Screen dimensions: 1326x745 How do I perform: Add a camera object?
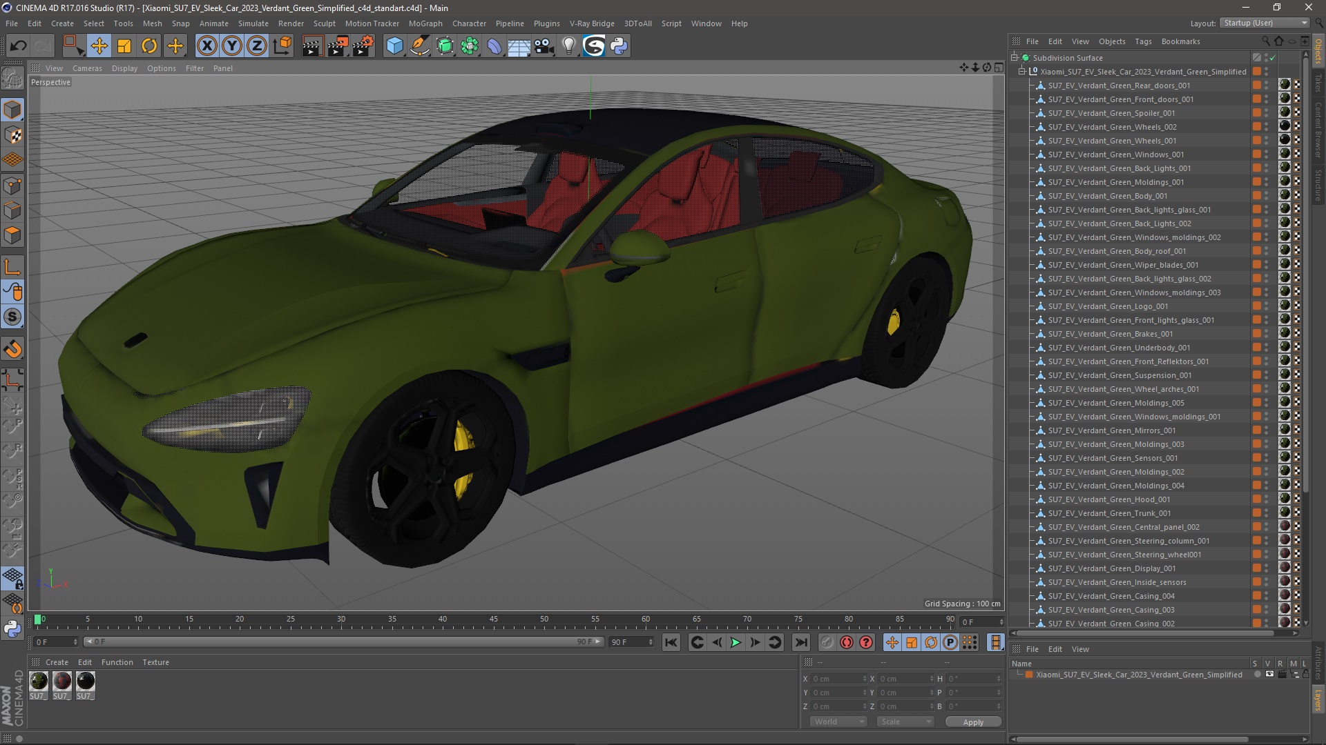coord(544,46)
